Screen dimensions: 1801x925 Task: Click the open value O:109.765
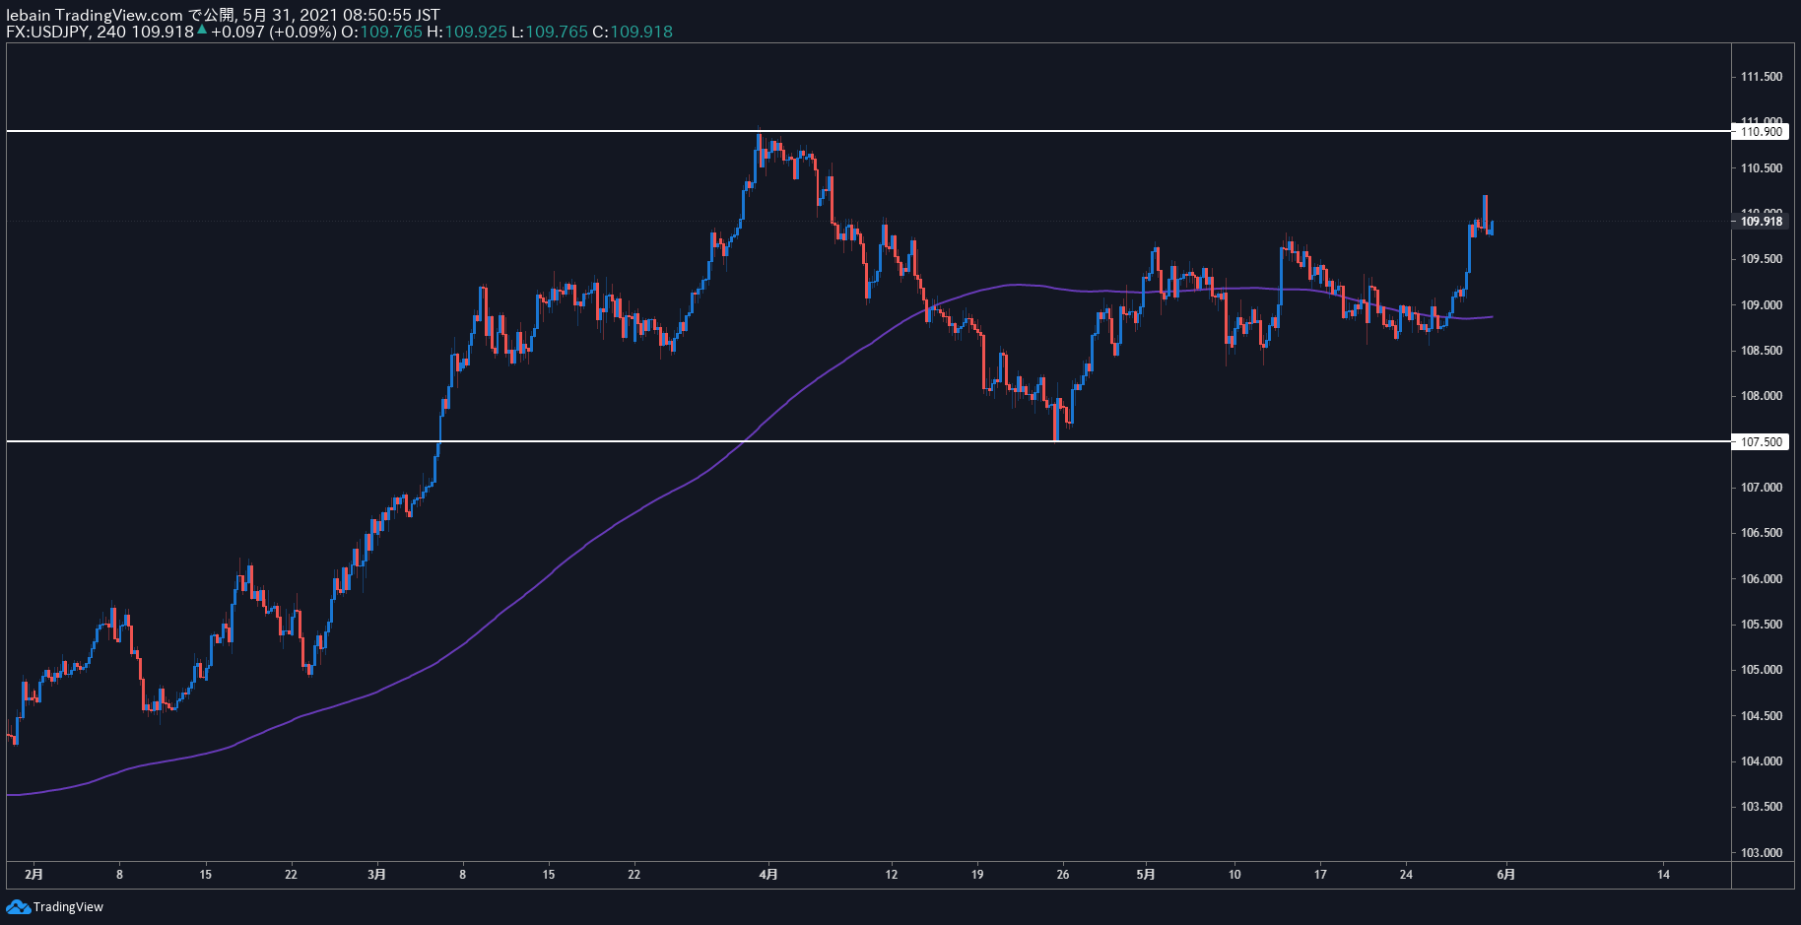381,32
